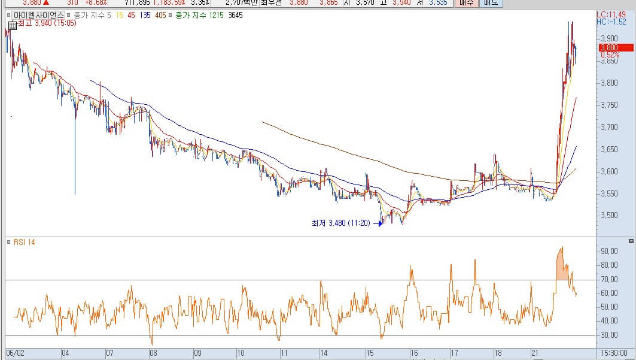Click the 50.00 RSI axis label
This screenshot has height=360, width=636.
click(x=609, y=307)
